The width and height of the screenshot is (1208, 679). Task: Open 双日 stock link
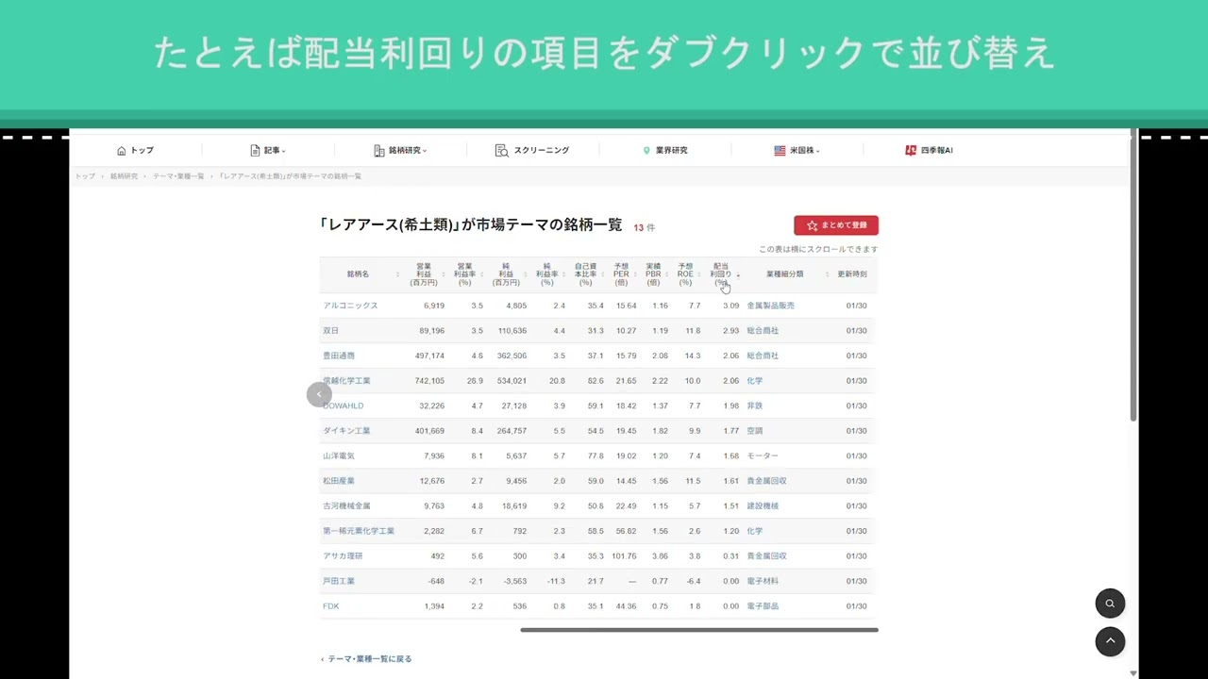(330, 331)
